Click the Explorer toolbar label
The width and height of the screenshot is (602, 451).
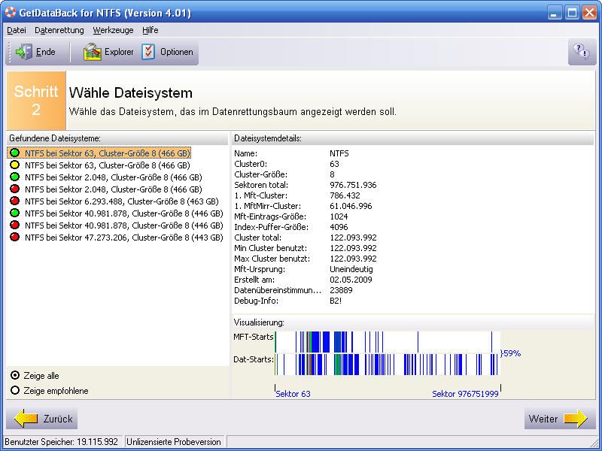point(119,52)
